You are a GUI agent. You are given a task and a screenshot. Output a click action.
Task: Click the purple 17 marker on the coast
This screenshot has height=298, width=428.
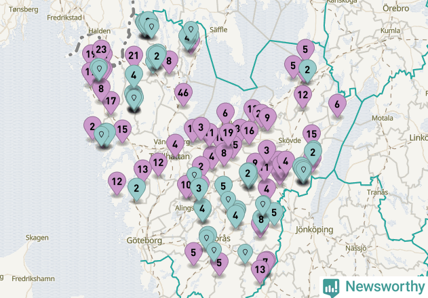pos(111,102)
